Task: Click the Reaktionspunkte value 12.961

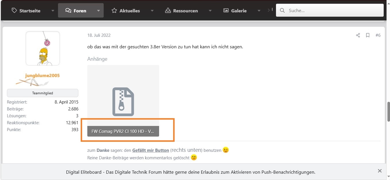Action: point(72,123)
